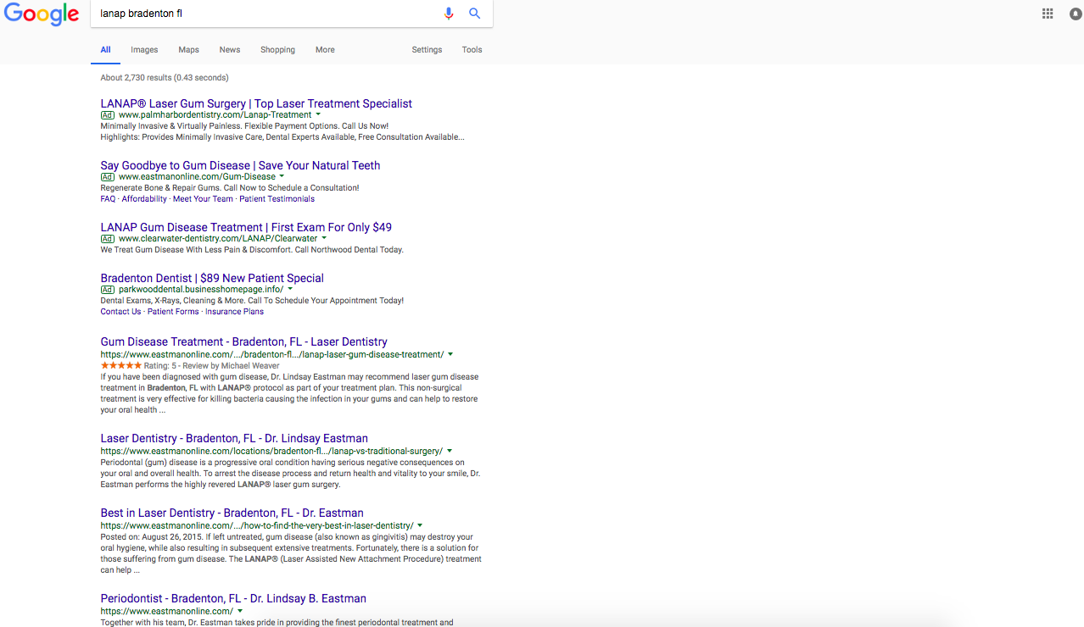The width and height of the screenshot is (1084, 627).
Task: Open the More search categories menu
Action: (x=325, y=50)
